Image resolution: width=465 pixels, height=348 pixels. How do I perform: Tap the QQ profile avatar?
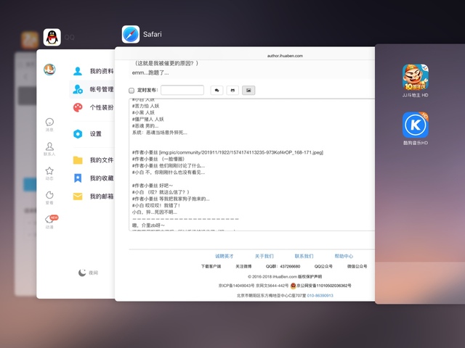tap(49, 70)
